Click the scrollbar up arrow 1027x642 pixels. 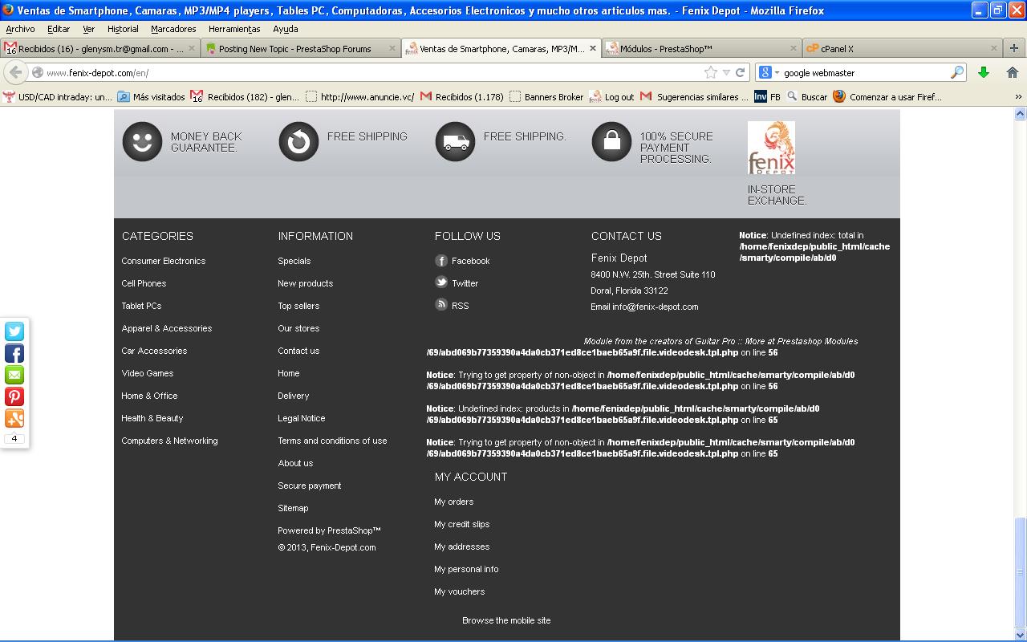point(1020,113)
